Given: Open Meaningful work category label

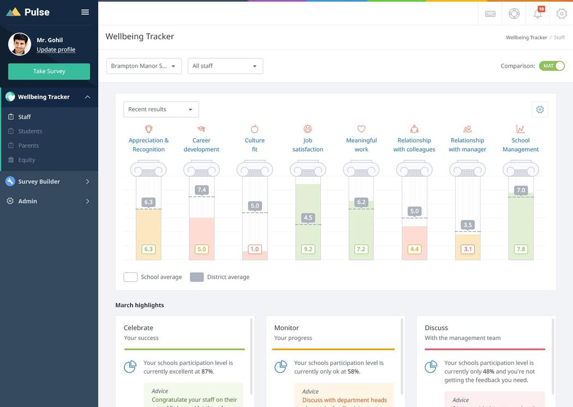Looking at the screenshot, I should click(x=361, y=145).
